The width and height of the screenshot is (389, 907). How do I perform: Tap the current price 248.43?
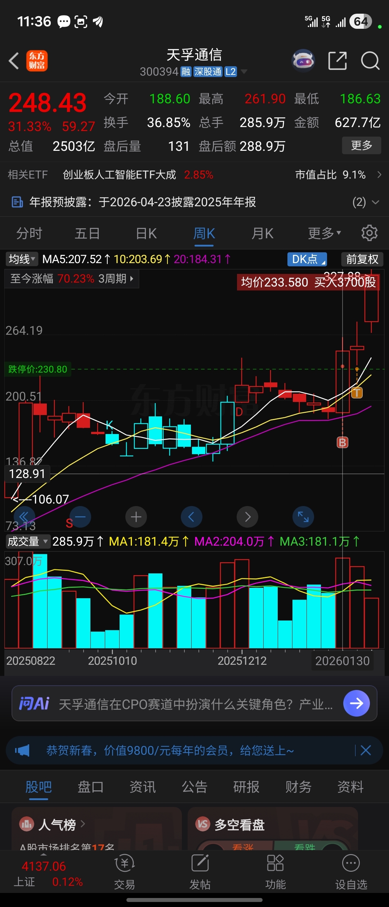pyautogui.click(x=47, y=103)
